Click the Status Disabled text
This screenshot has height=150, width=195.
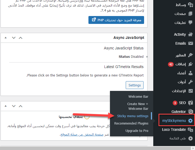coord(131,57)
